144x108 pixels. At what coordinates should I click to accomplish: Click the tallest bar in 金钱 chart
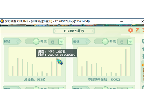(126, 62)
